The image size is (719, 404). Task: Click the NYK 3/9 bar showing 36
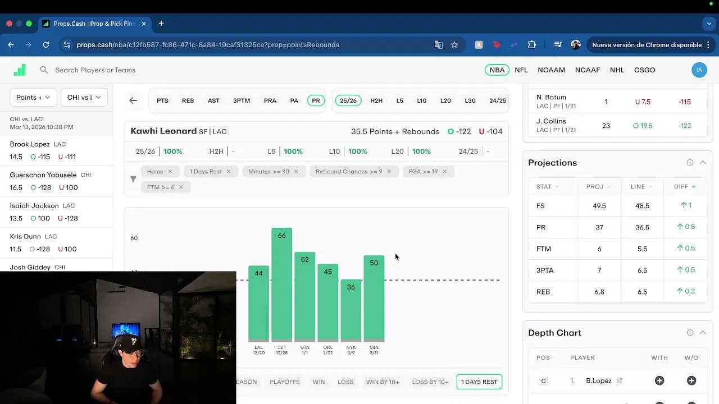pos(351,310)
